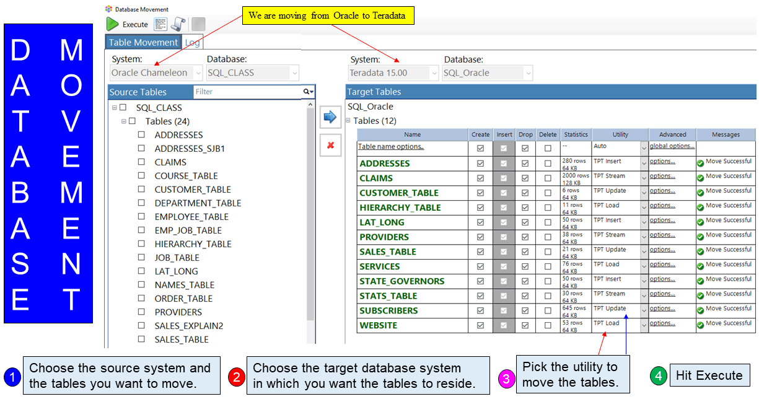Click the red X remove tables button
The height and width of the screenshot is (412, 759).
pyautogui.click(x=330, y=145)
